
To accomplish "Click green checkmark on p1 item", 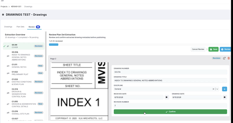I will click(x=4, y=46).
